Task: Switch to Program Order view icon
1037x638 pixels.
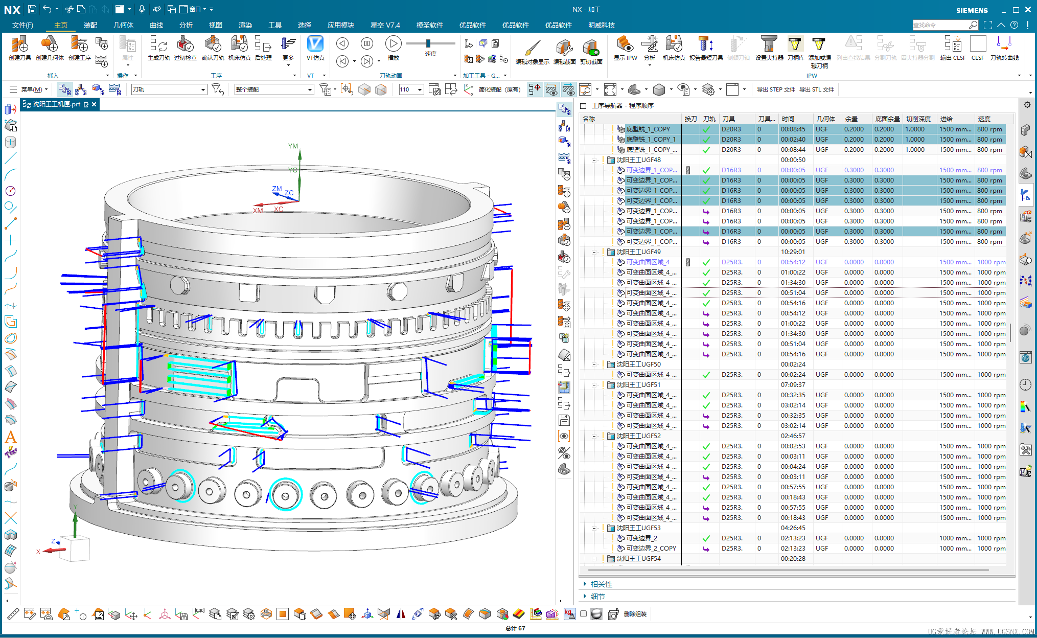Action: [64, 89]
